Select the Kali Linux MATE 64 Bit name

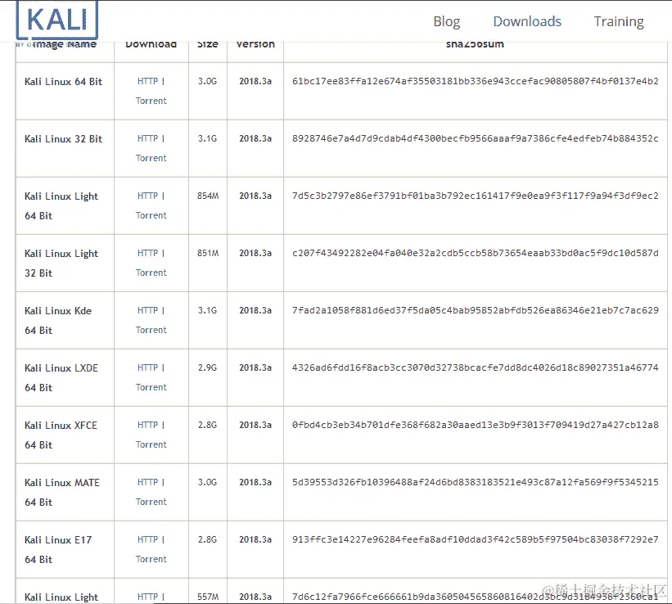[x=61, y=493]
